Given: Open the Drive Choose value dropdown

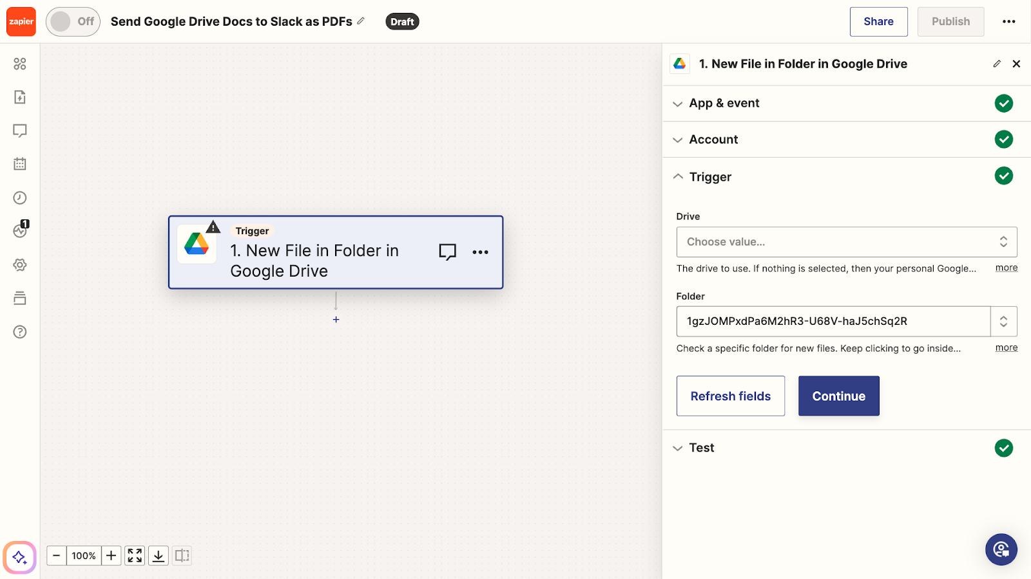Looking at the screenshot, I should 847,242.
